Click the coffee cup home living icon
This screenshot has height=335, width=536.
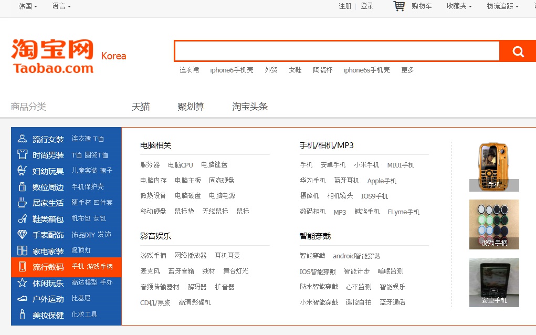coord(22,203)
